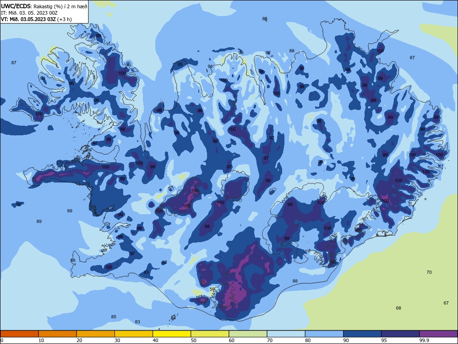Screen dimensions: 458x344
Task: Select the amber 20–30 legend color block
Action: tap(96, 334)
